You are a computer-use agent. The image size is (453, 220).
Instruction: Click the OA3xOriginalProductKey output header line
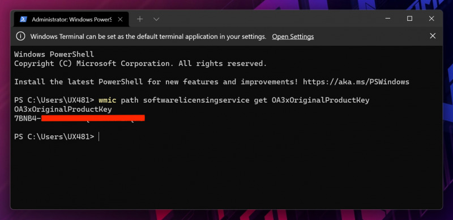click(63, 109)
